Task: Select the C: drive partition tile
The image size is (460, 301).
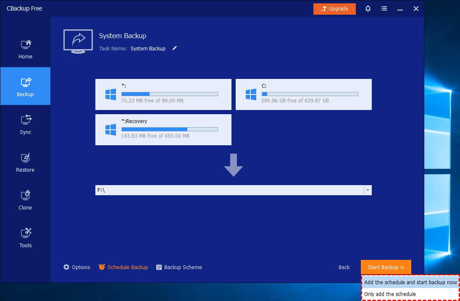Action: coord(303,94)
